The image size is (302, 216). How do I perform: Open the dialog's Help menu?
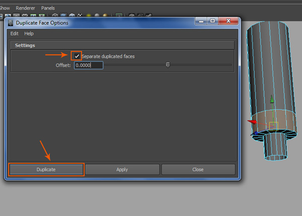[29, 33]
